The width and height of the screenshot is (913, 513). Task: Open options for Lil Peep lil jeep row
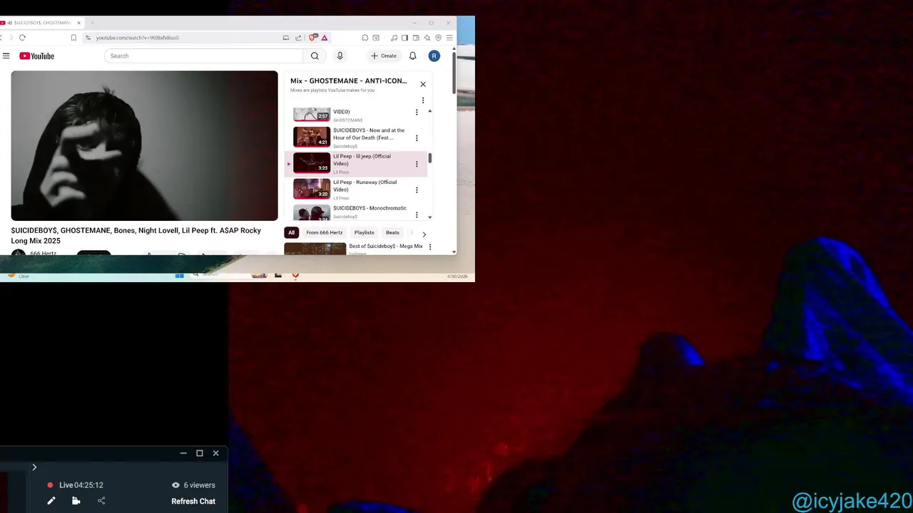point(417,164)
